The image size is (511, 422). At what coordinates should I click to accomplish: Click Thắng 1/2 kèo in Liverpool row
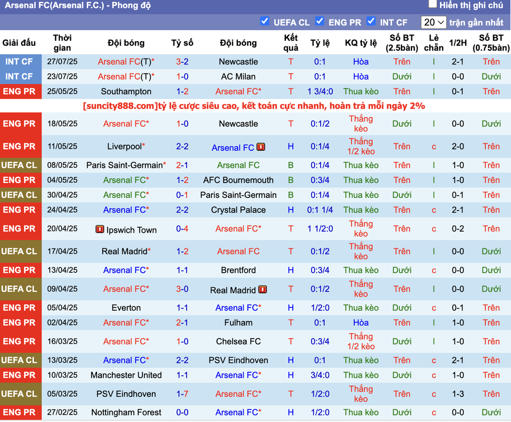tap(361, 146)
